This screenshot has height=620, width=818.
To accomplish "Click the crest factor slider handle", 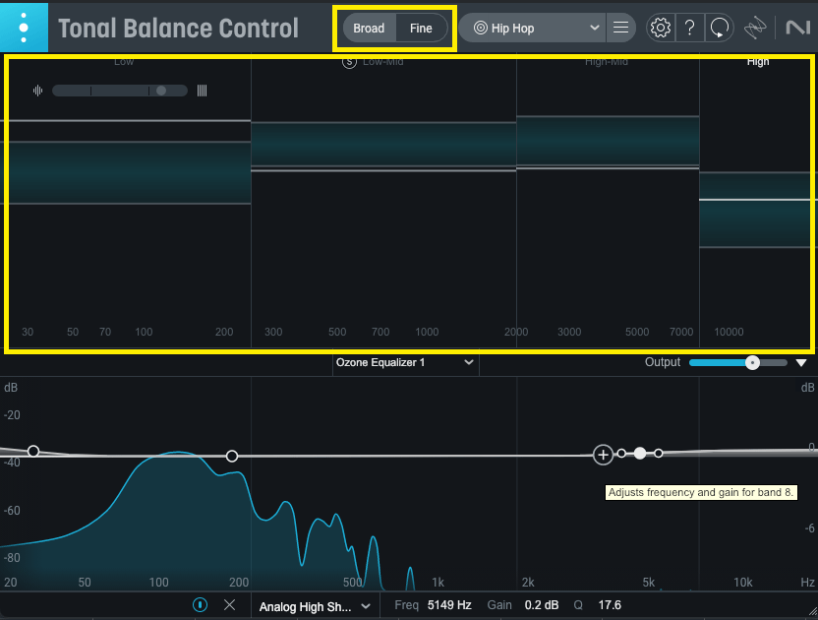I will [x=161, y=91].
